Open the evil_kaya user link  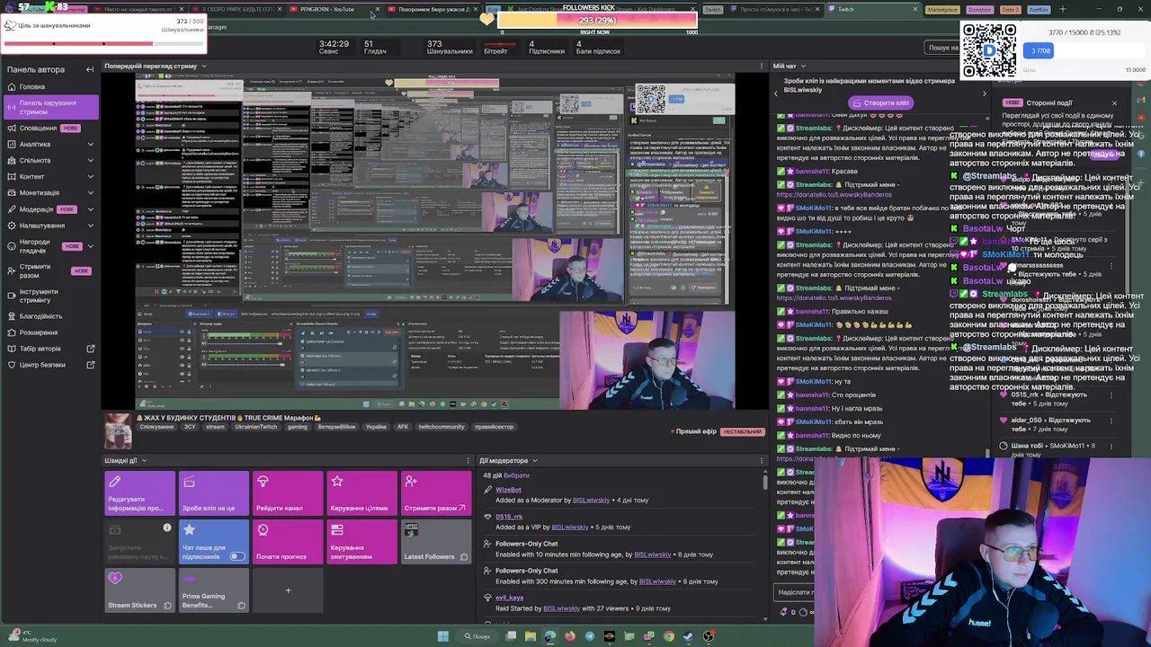click(x=509, y=598)
